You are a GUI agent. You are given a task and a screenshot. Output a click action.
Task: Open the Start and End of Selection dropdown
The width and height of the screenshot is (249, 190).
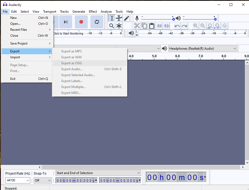pyautogui.click(x=98, y=173)
